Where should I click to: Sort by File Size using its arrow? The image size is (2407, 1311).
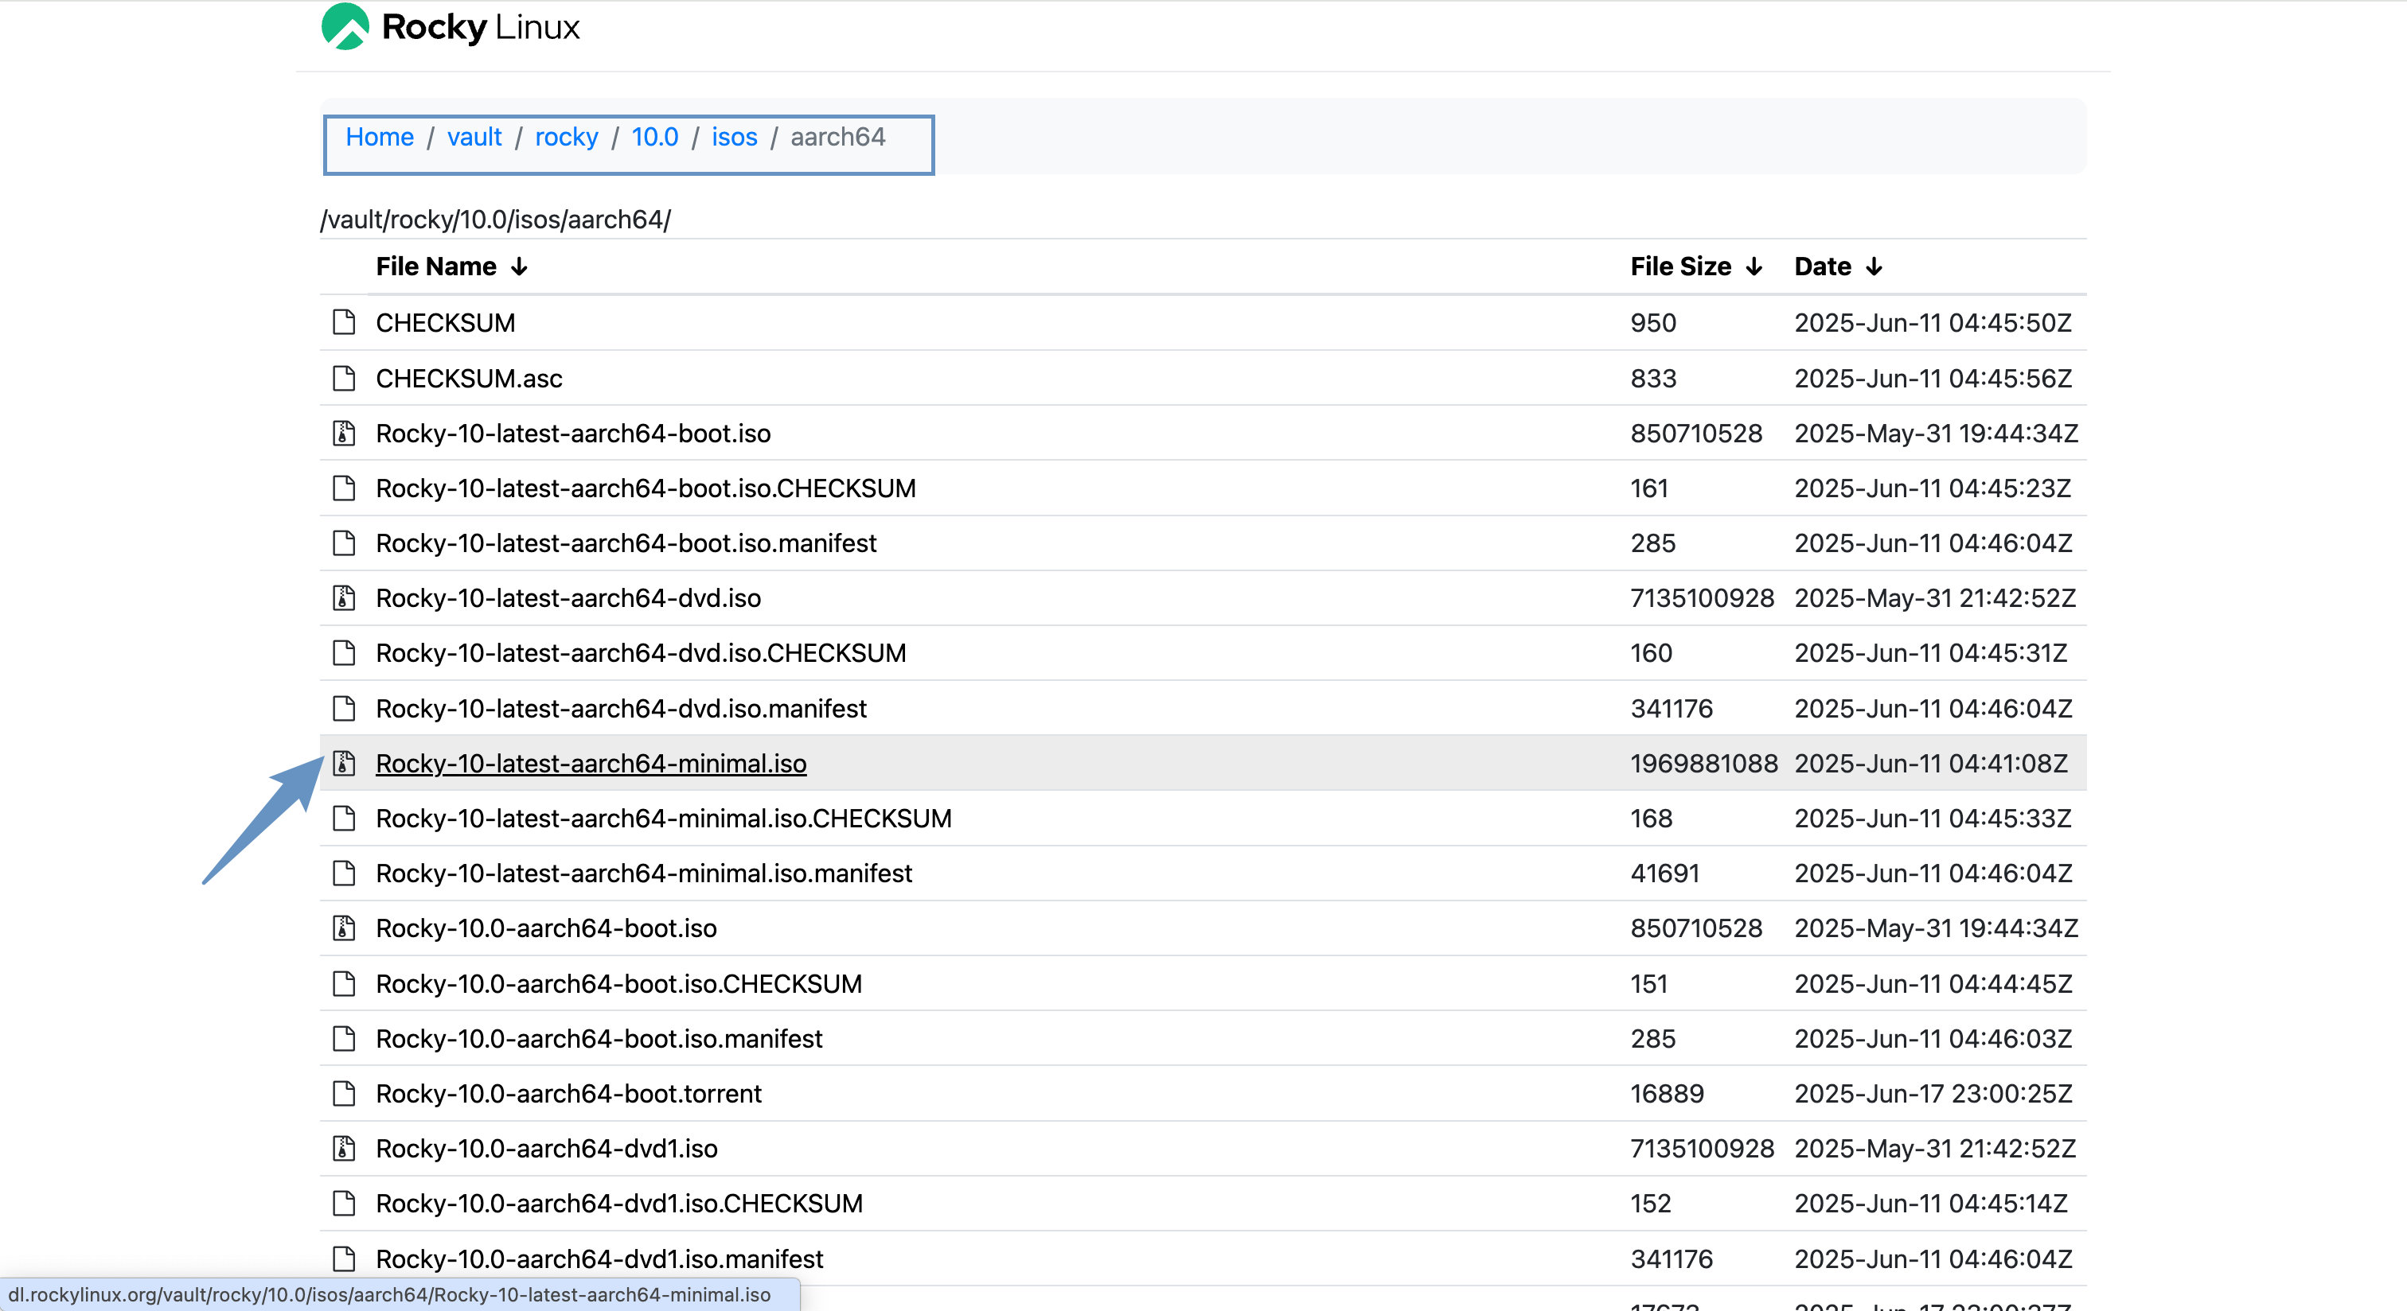(1754, 267)
